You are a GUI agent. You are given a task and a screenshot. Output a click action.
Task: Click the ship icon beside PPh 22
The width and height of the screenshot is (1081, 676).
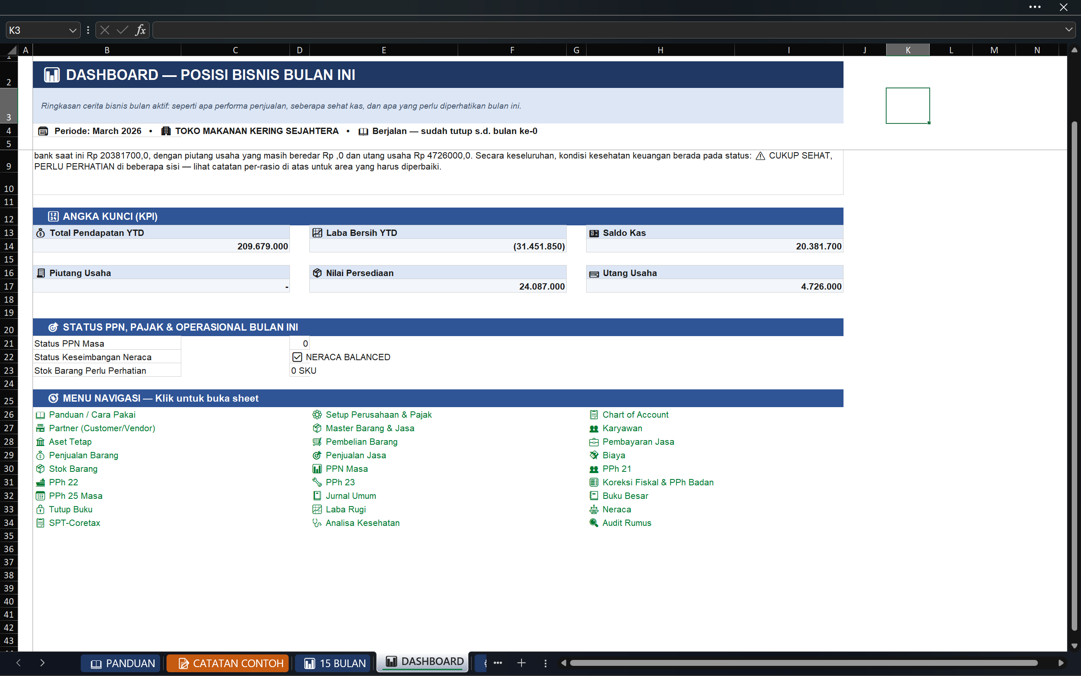[x=40, y=482]
